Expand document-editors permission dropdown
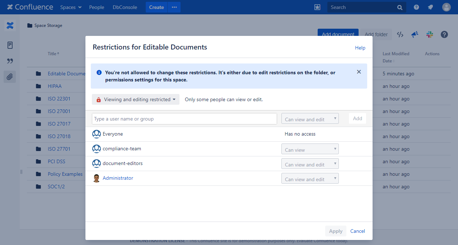 click(x=310, y=164)
